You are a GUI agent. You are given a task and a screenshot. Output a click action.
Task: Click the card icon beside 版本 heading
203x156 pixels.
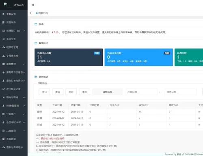36,24
